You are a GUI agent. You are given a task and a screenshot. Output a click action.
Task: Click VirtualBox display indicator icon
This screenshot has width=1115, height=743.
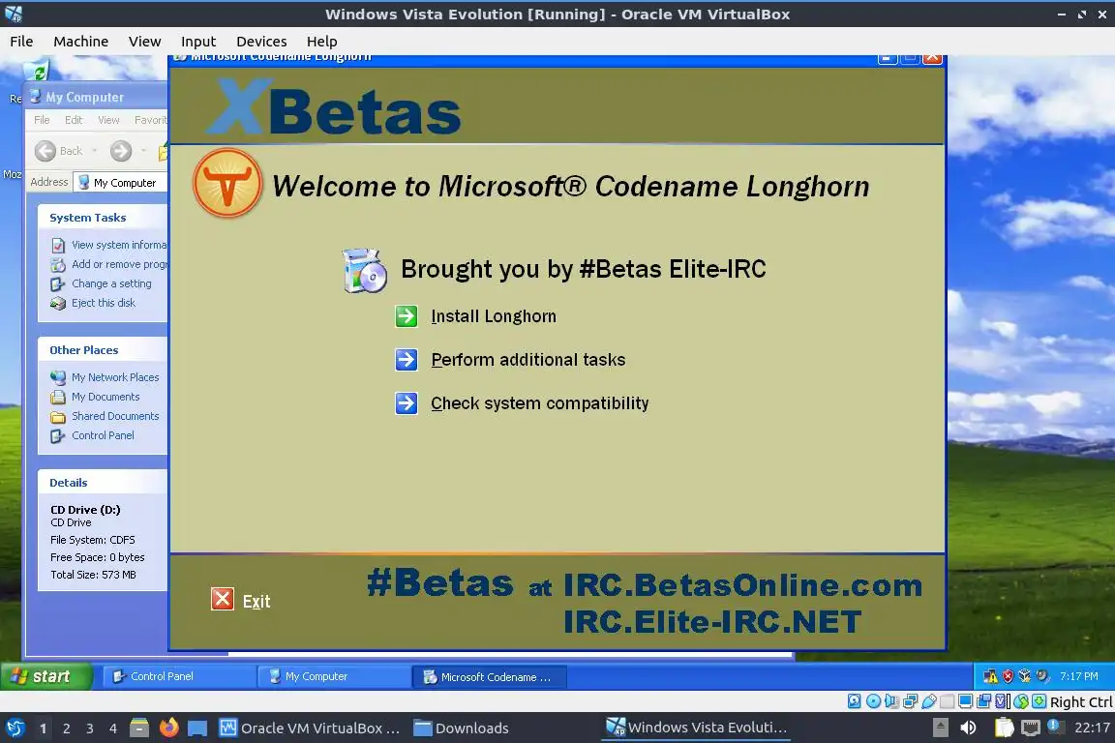point(965,701)
